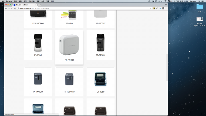Click the Bluetooth icon in the menu bar
Screen dimensions: 206x116
coord(159,1)
